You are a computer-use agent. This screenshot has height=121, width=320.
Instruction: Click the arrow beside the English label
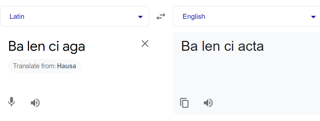(313, 17)
